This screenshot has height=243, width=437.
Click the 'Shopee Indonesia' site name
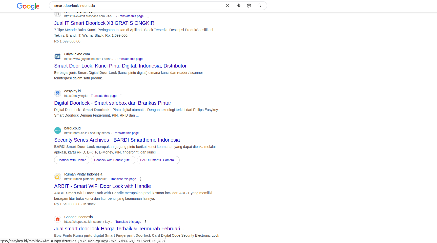[78, 217]
